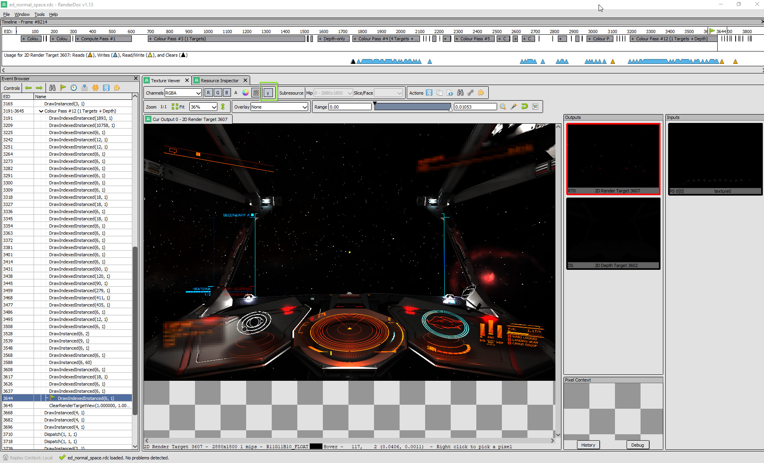Click the History button in Pixel Context

(x=588, y=445)
